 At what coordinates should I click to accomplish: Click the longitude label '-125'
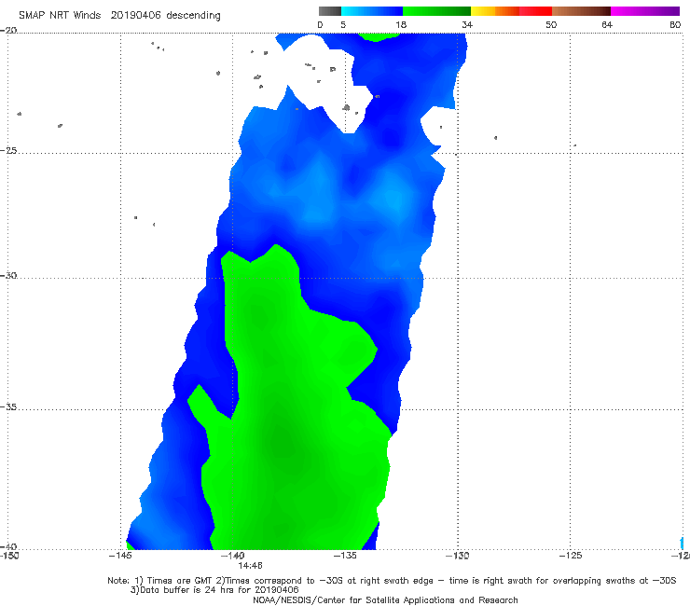pos(571,556)
